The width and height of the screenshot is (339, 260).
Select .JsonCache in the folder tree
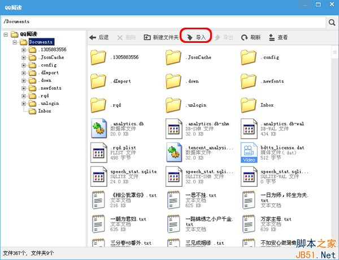point(51,58)
